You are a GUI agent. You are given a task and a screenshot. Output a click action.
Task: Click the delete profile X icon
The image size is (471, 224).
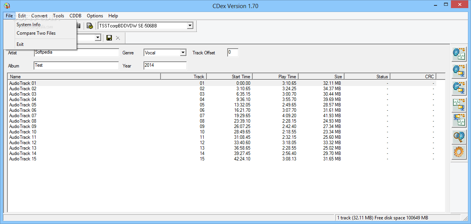coord(118,38)
